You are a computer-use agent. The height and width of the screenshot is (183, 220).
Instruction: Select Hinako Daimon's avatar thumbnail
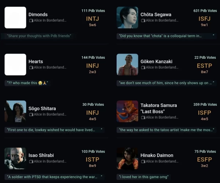click(127, 158)
